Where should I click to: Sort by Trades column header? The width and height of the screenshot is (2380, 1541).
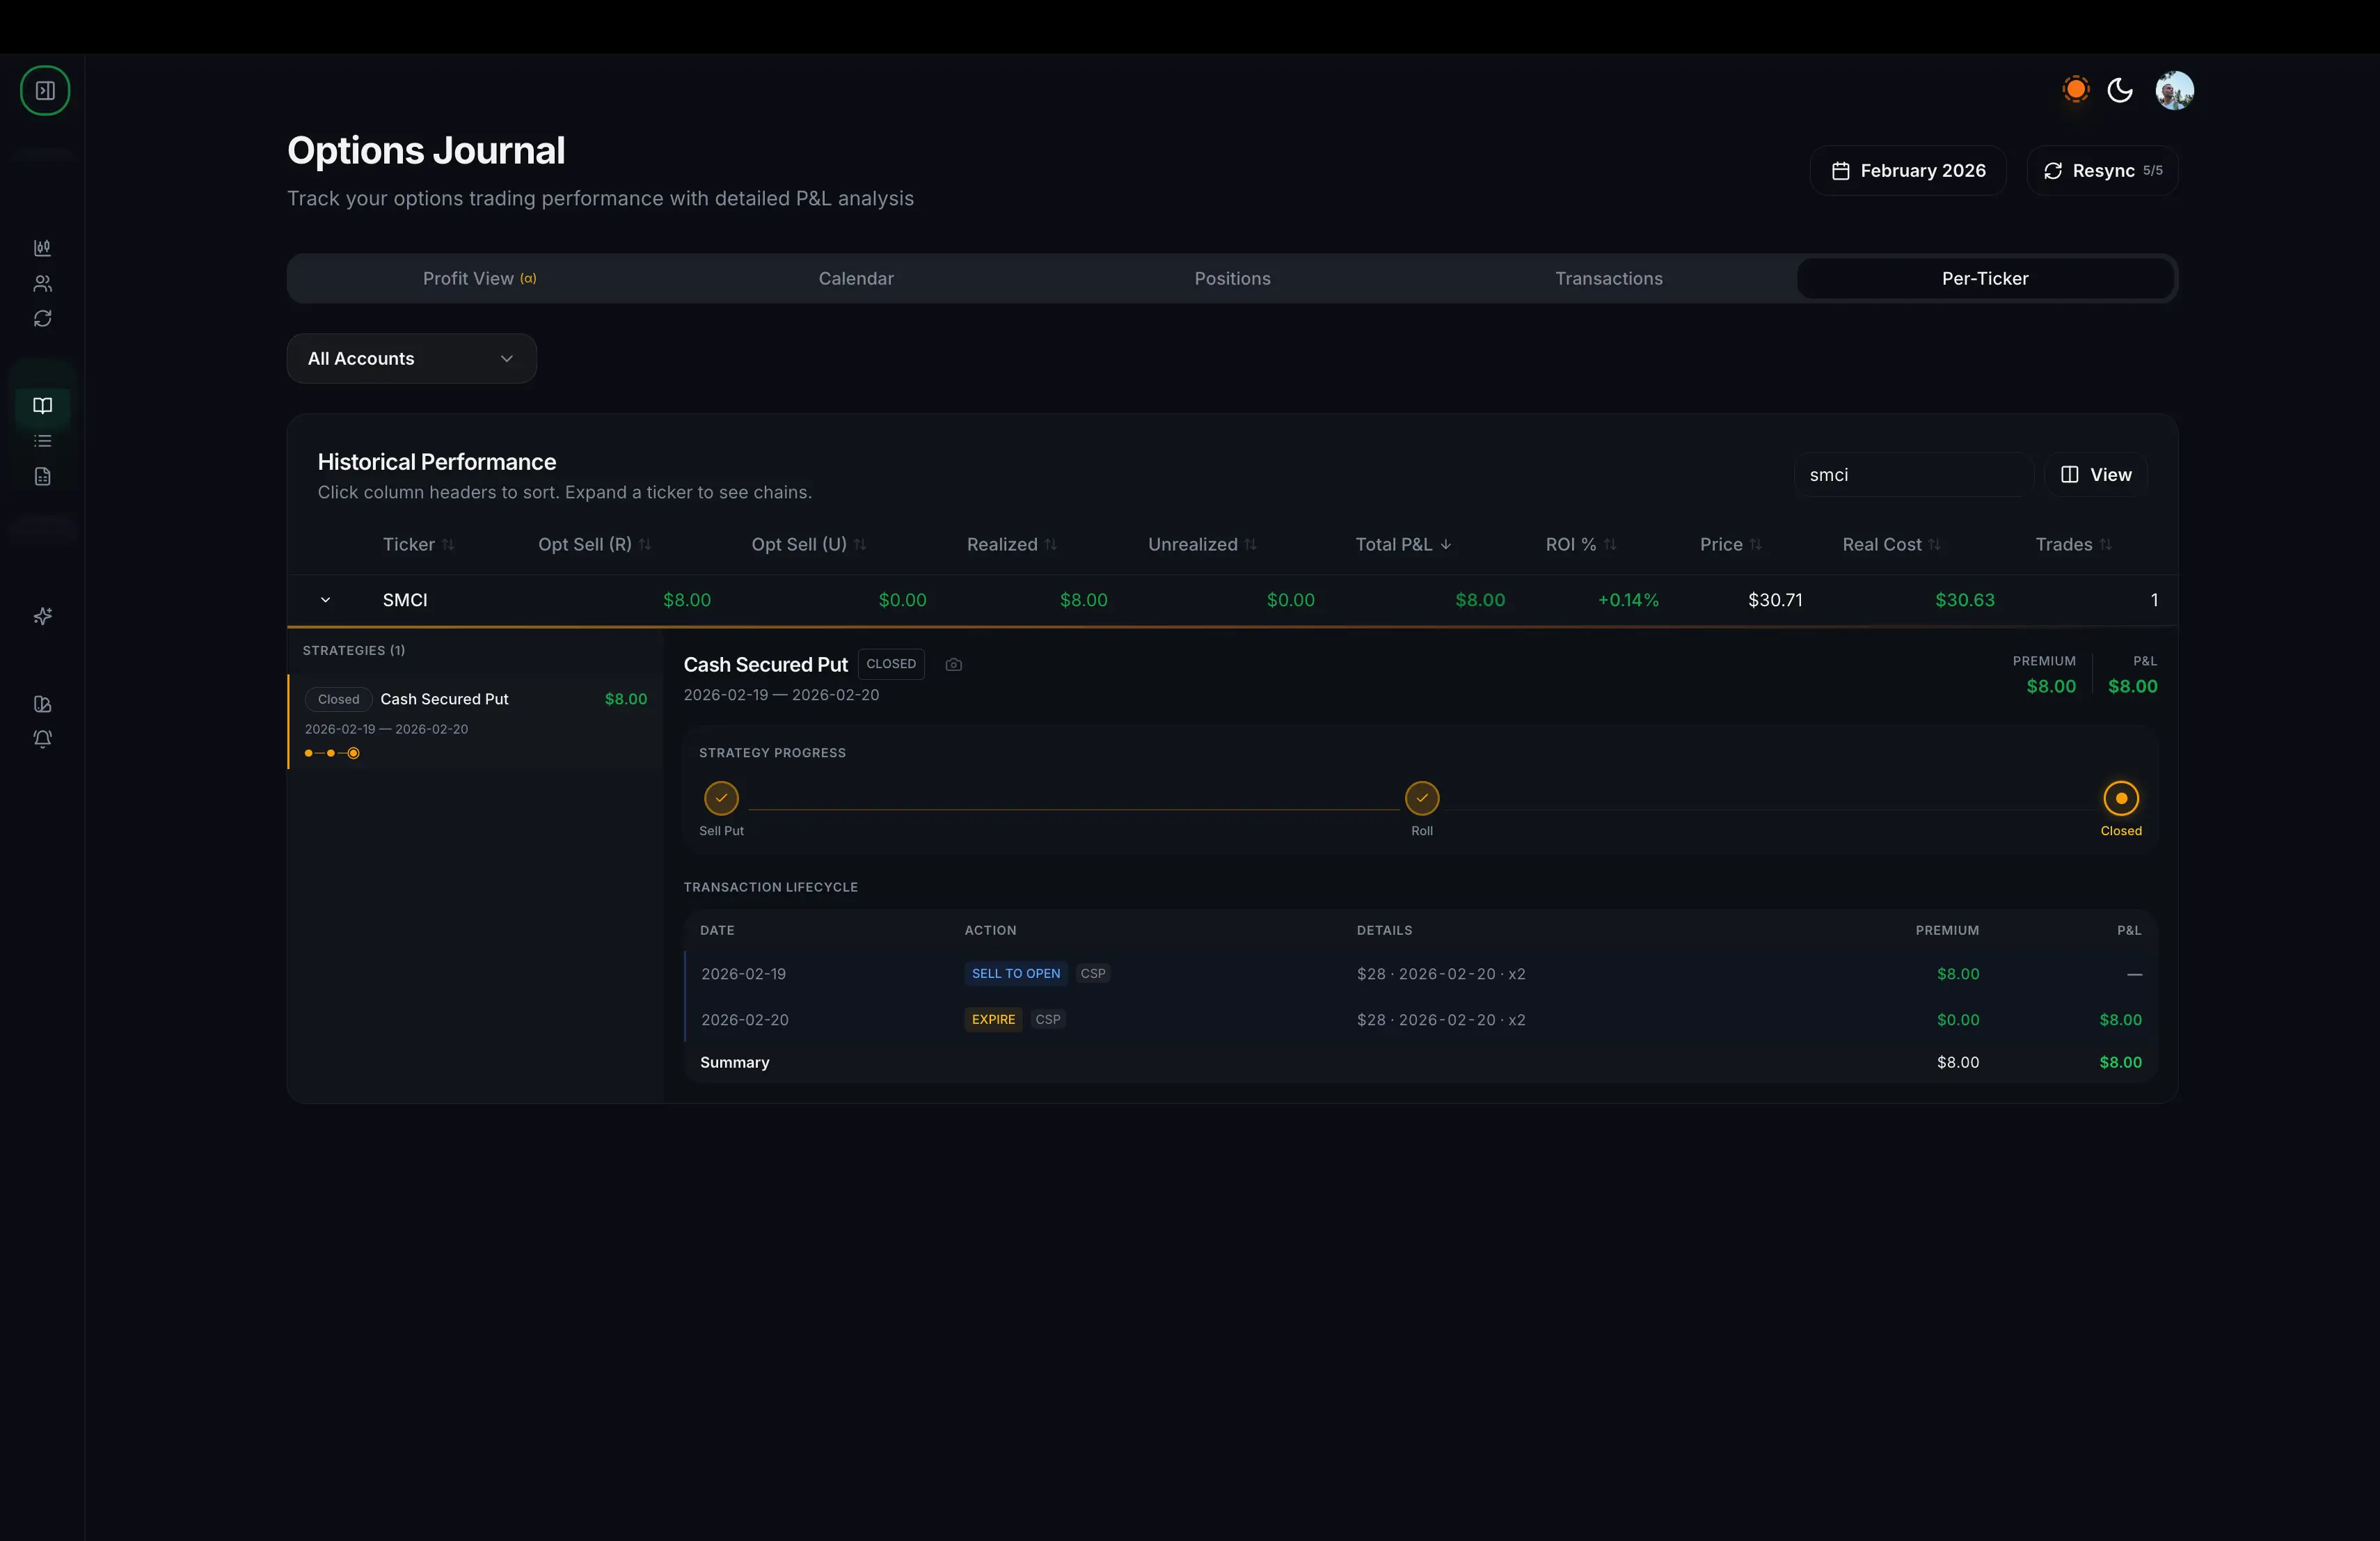pos(2073,545)
